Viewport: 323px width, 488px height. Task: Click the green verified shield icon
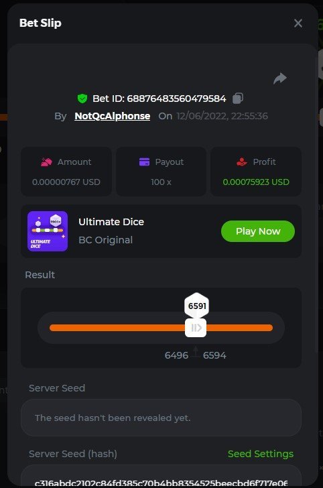(82, 99)
